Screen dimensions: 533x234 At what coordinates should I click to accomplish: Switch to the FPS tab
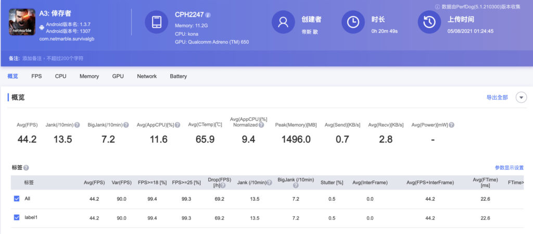tap(36, 76)
